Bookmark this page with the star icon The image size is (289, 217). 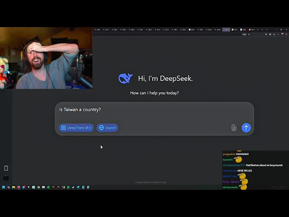tap(249, 34)
